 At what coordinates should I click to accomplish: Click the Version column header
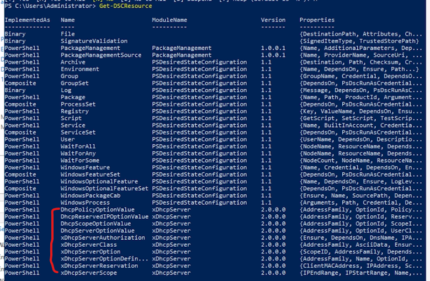[x=273, y=20]
